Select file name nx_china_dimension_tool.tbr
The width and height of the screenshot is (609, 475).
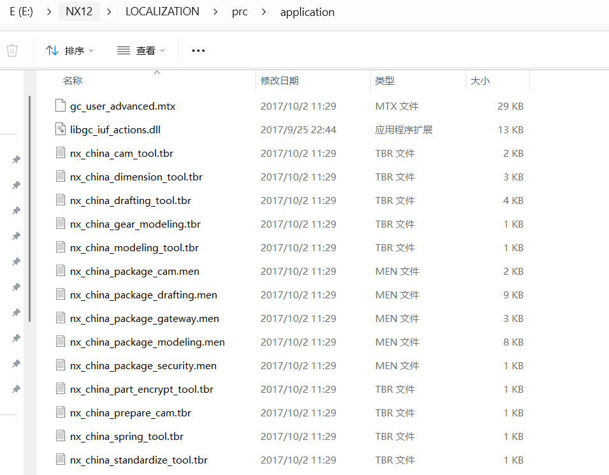[136, 177]
